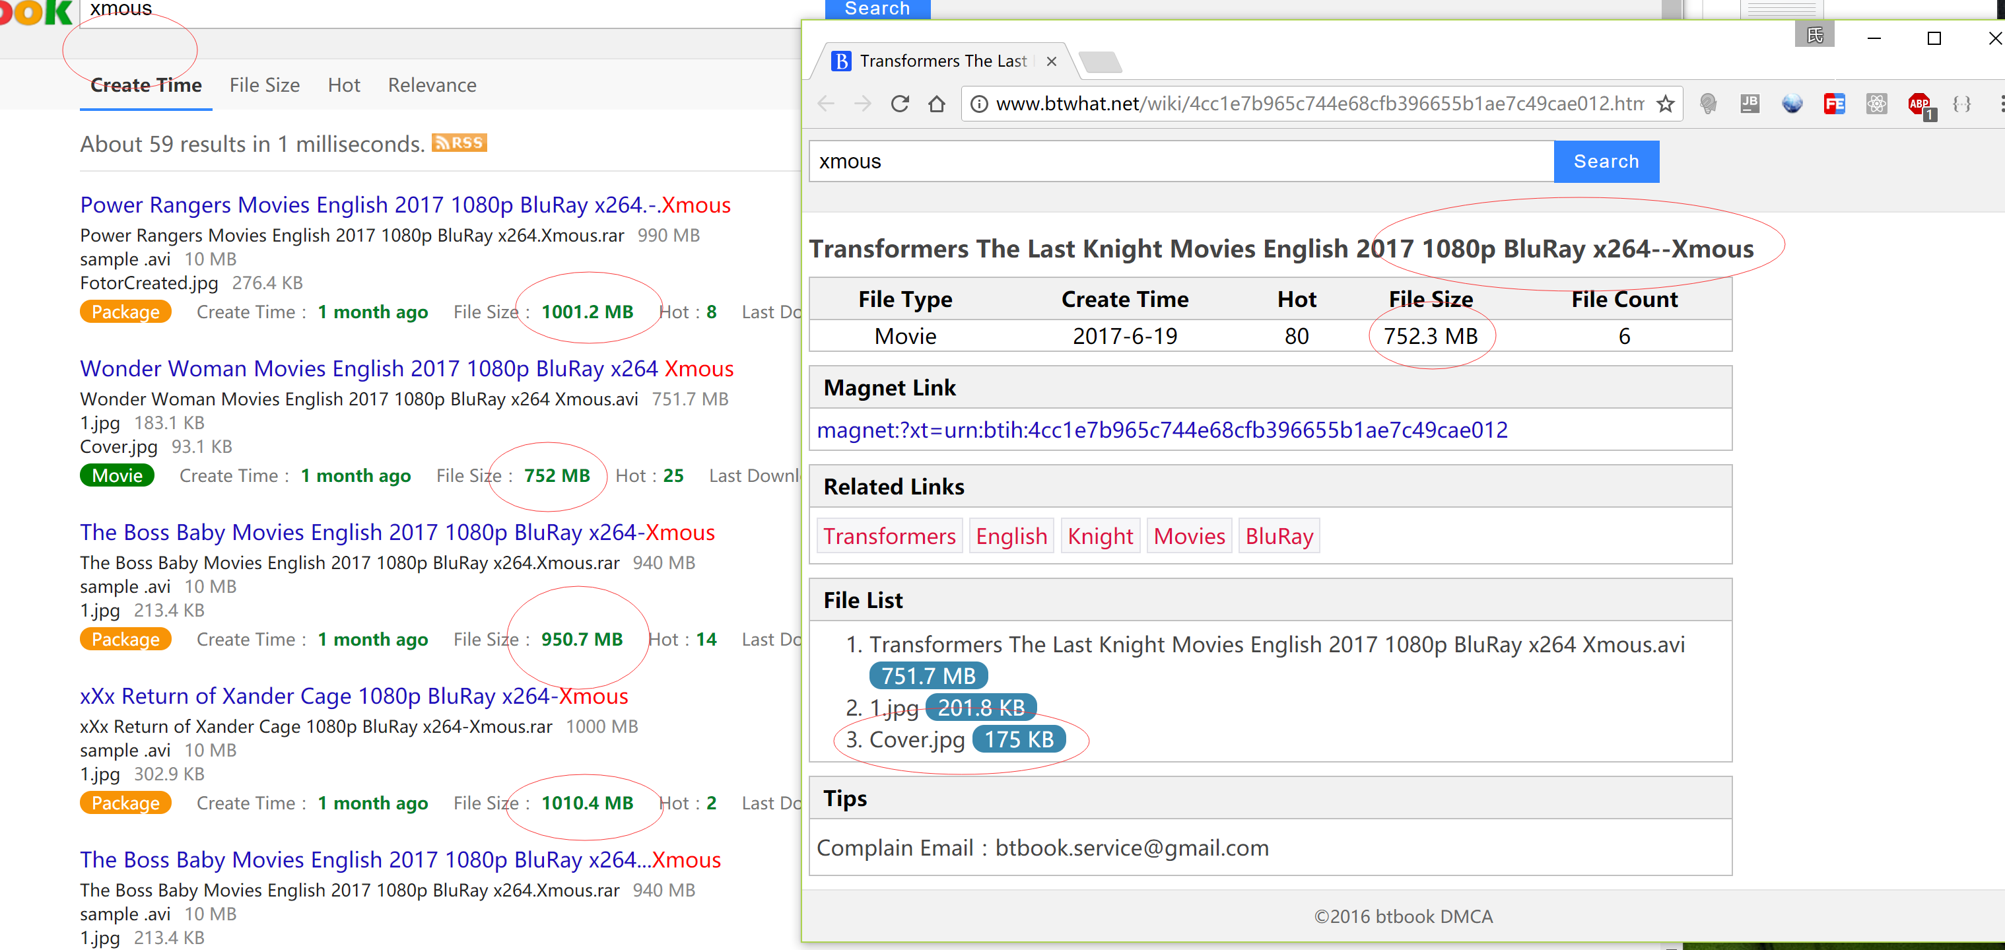Screen dimensions: 2005x950
Task: Click the Package tag under xXx result
Action: point(125,803)
